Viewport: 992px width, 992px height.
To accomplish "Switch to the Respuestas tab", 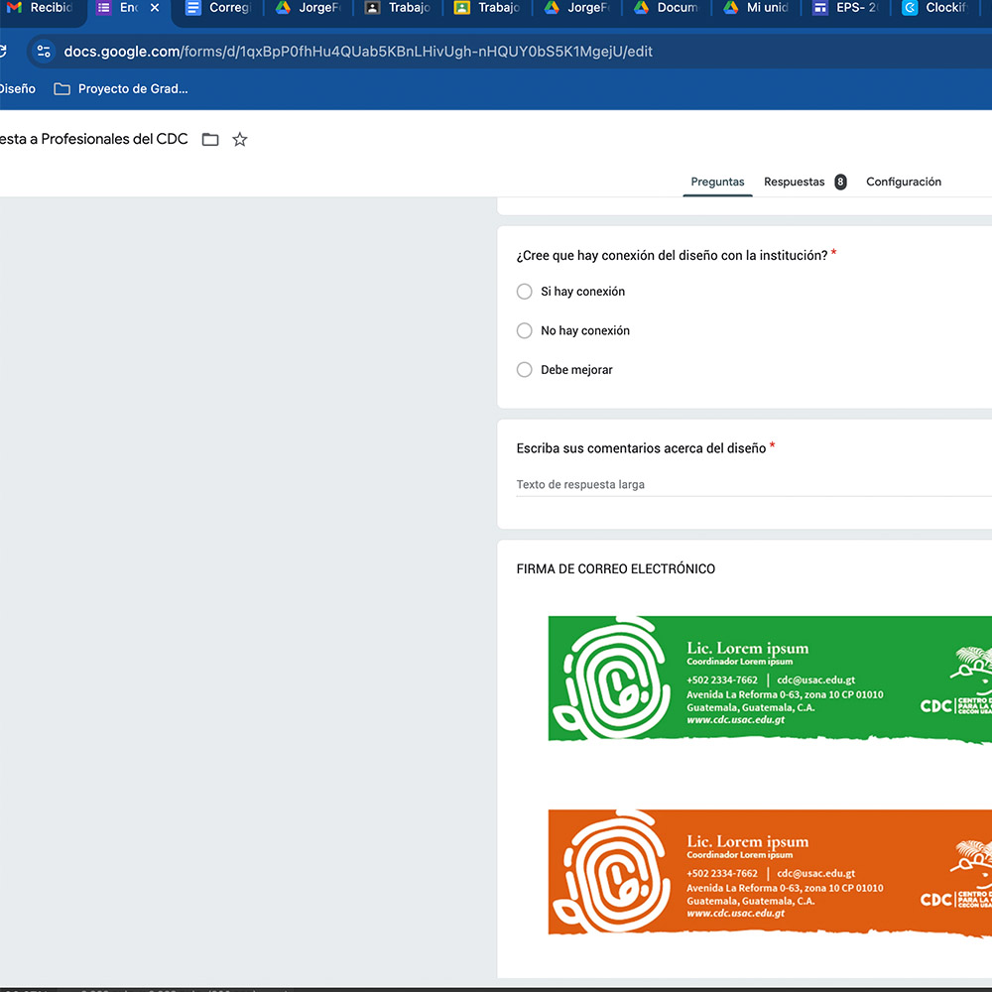I will [x=794, y=183].
